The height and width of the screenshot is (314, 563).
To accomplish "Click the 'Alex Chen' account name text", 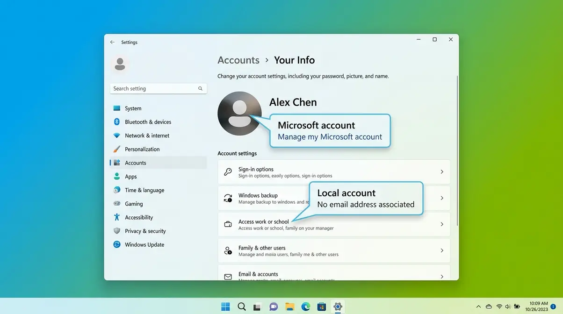I will 293,102.
